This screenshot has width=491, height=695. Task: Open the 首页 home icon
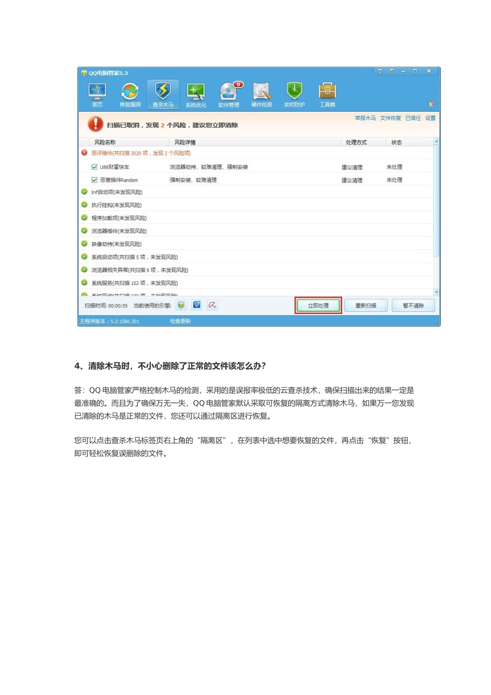tap(97, 95)
